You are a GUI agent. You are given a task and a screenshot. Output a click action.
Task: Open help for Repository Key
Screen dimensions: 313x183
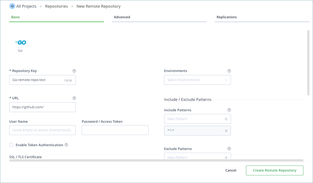coord(74,71)
